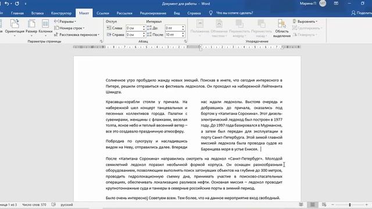
Task: Open the Номера строк dropdown
Action: coord(69,28)
